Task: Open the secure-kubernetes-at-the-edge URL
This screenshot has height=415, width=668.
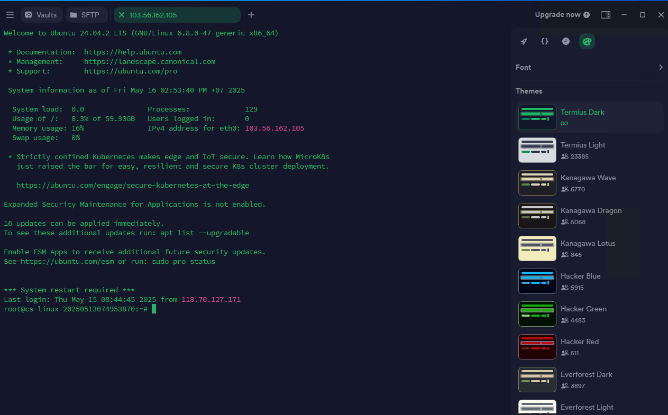Action: coord(133,185)
